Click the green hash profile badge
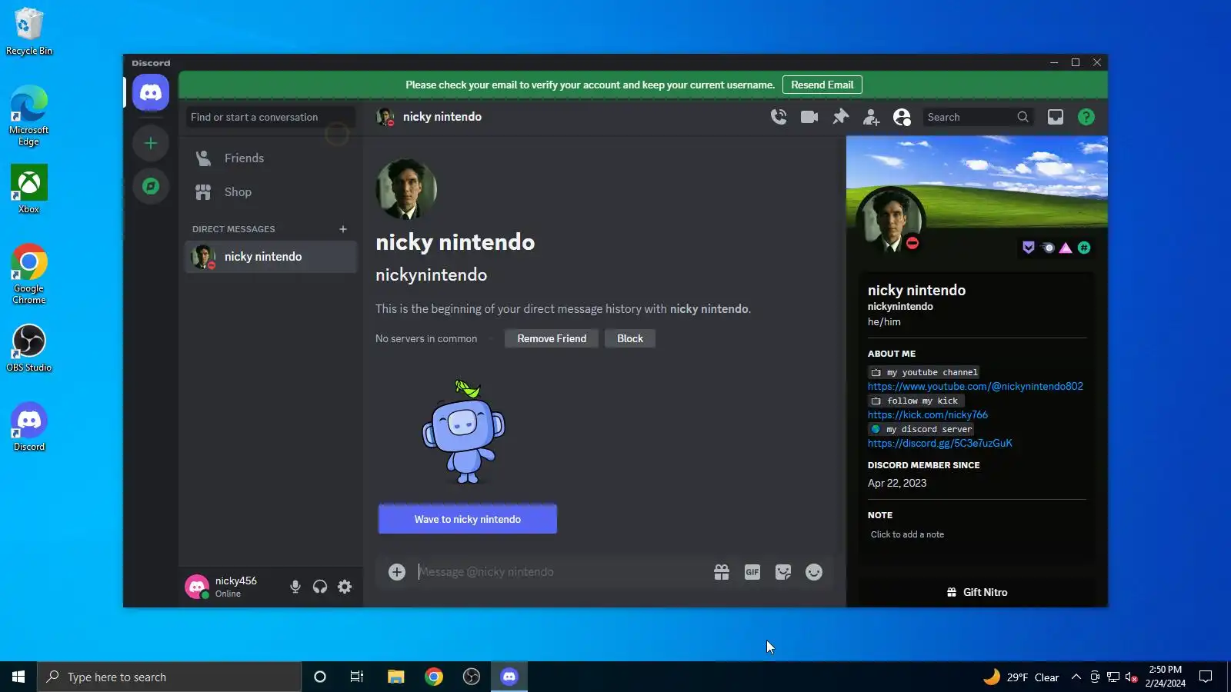1231x692 pixels. tap(1084, 248)
